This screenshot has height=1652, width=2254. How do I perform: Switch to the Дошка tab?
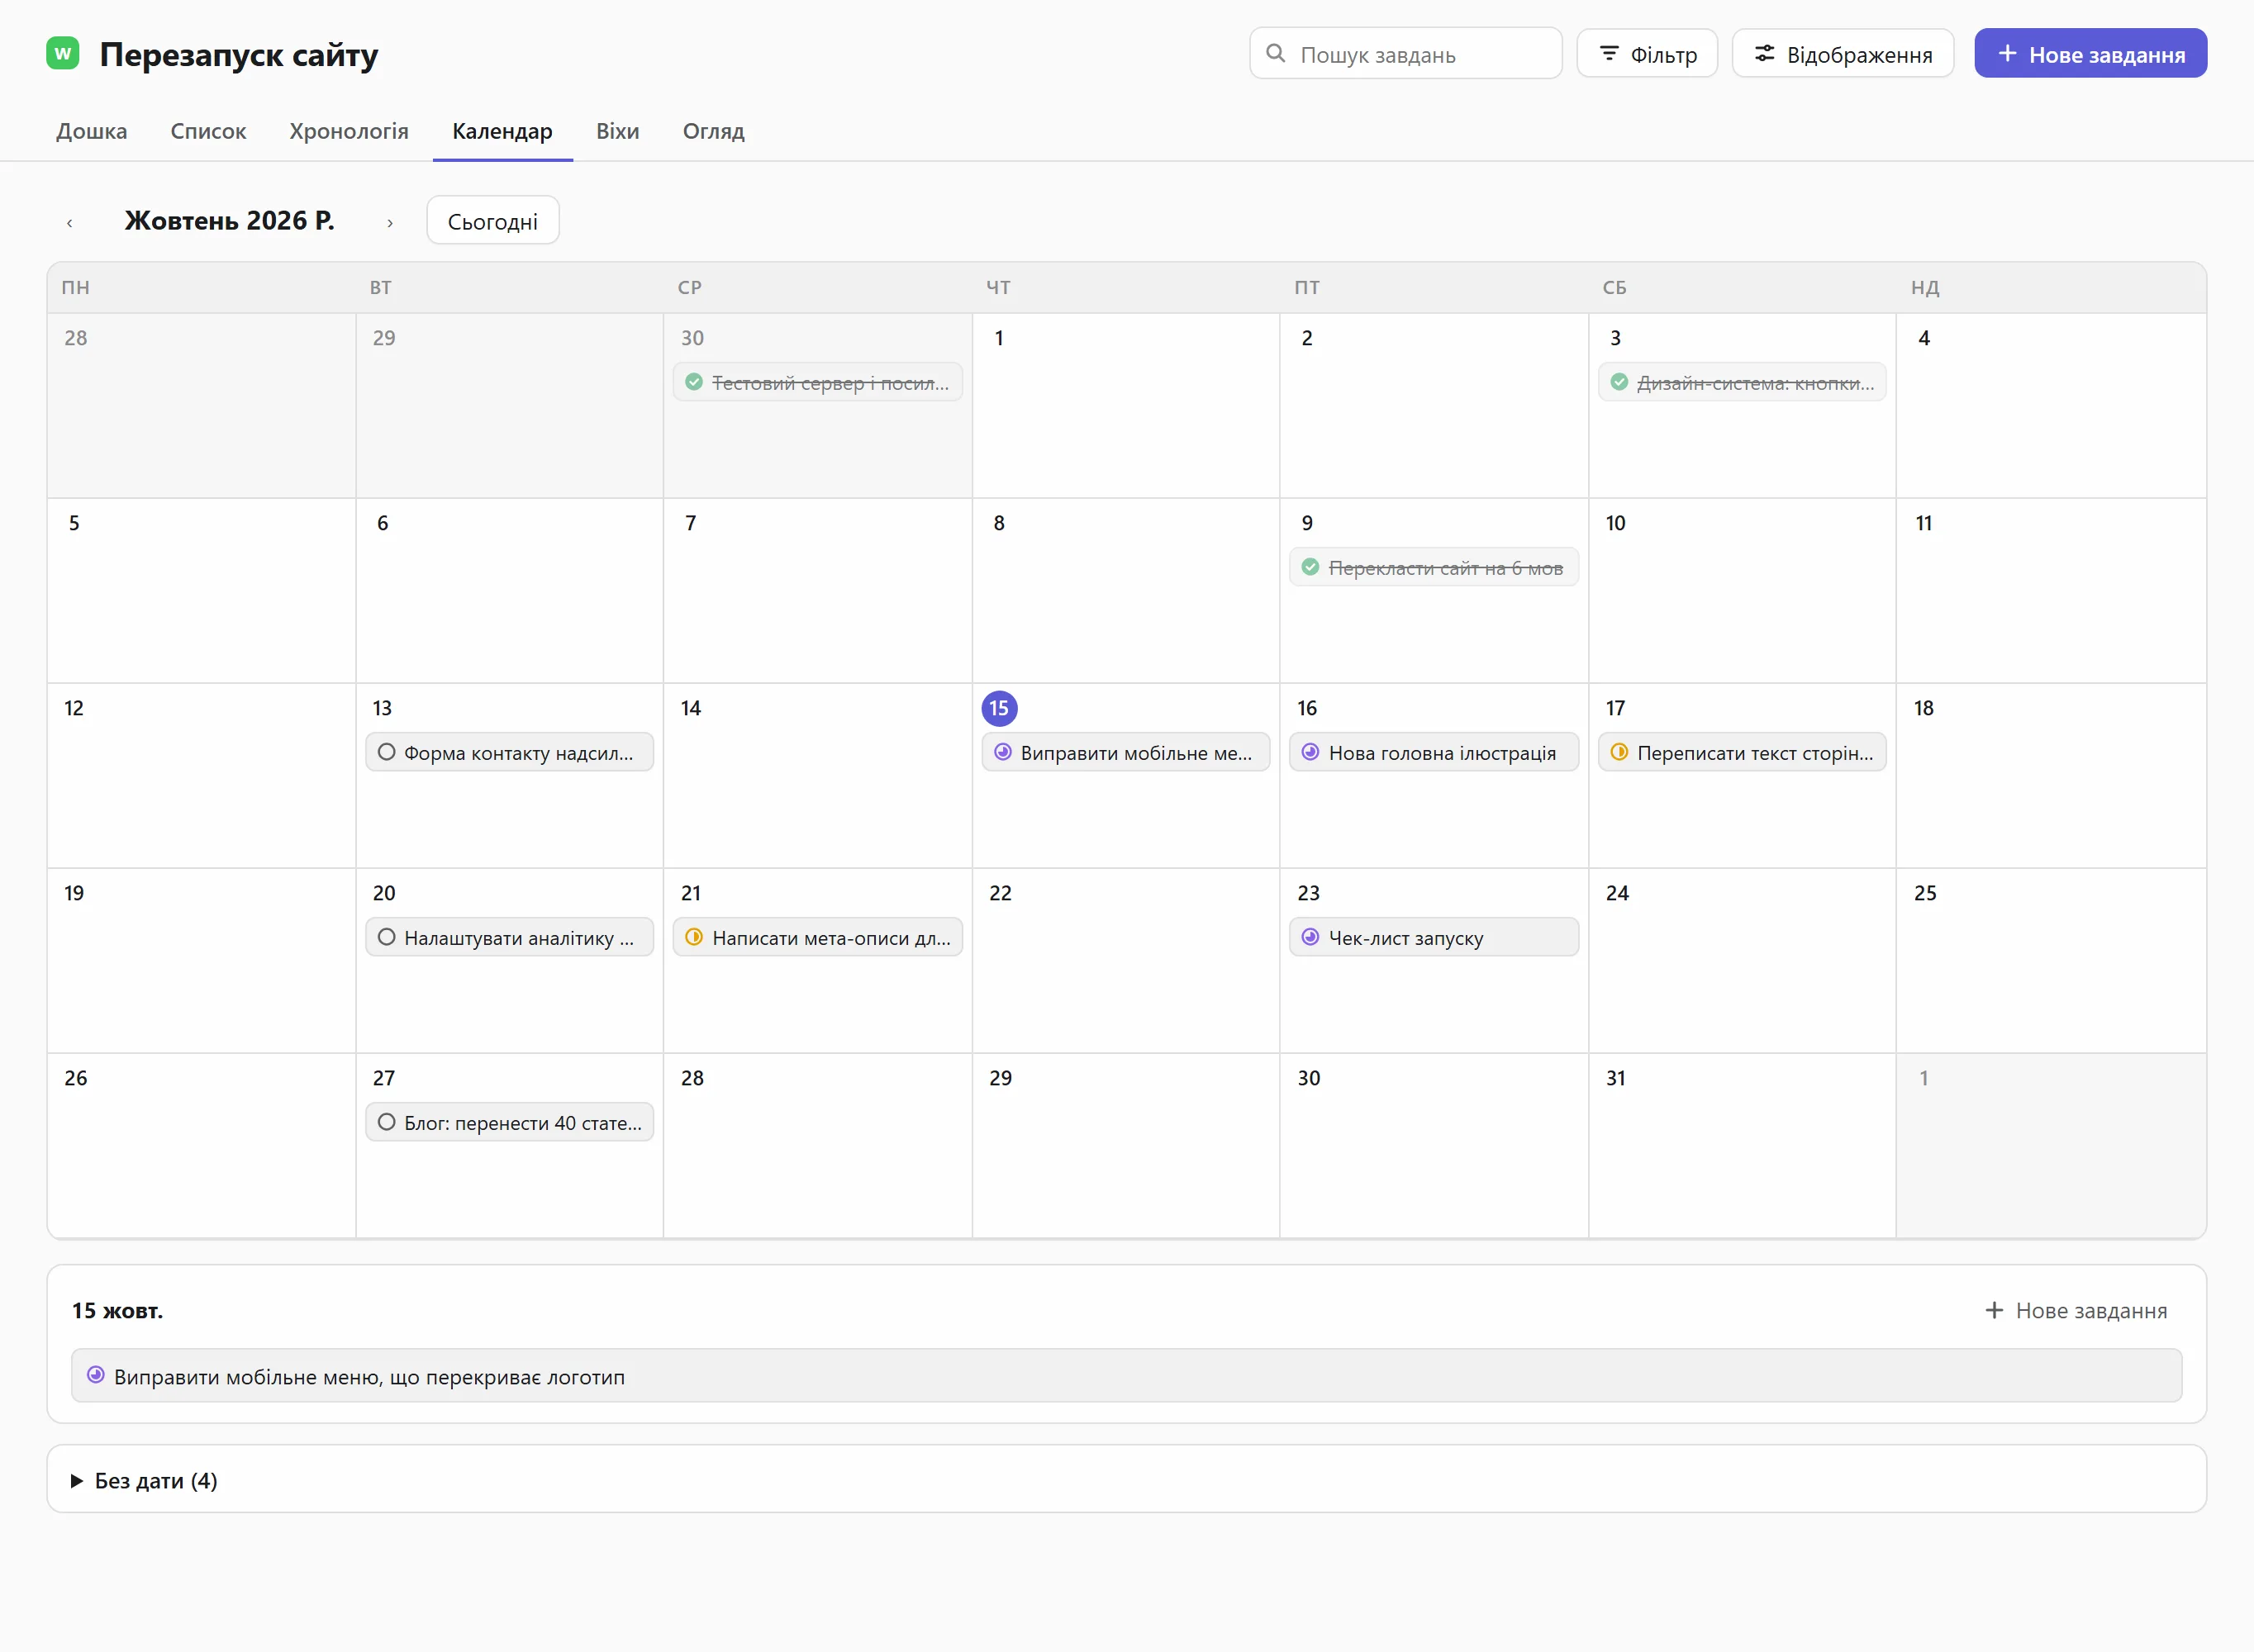tap(92, 131)
